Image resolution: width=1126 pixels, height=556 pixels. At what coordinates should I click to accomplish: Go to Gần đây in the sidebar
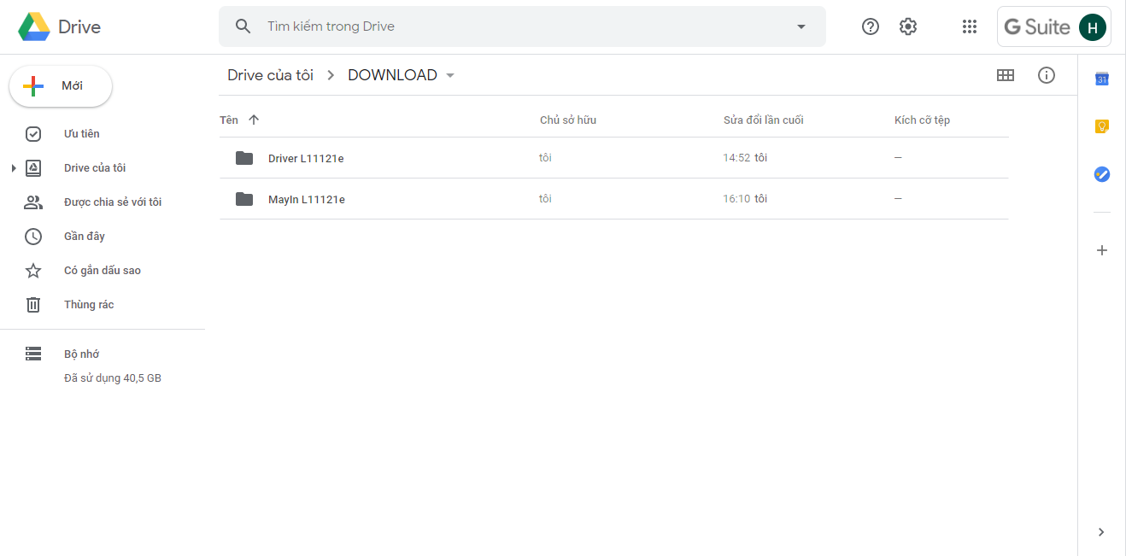(84, 236)
